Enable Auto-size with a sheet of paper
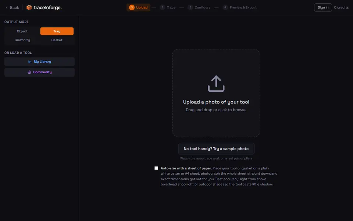The image size is (353, 221). click(156, 168)
